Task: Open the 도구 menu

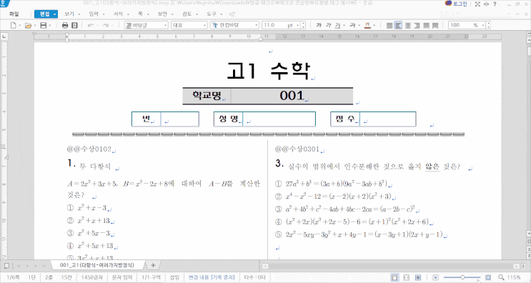Action: click(x=212, y=14)
